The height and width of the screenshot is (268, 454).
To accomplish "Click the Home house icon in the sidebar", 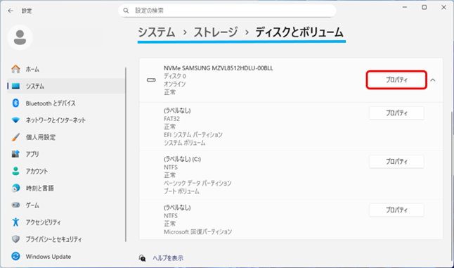I will click(15, 69).
